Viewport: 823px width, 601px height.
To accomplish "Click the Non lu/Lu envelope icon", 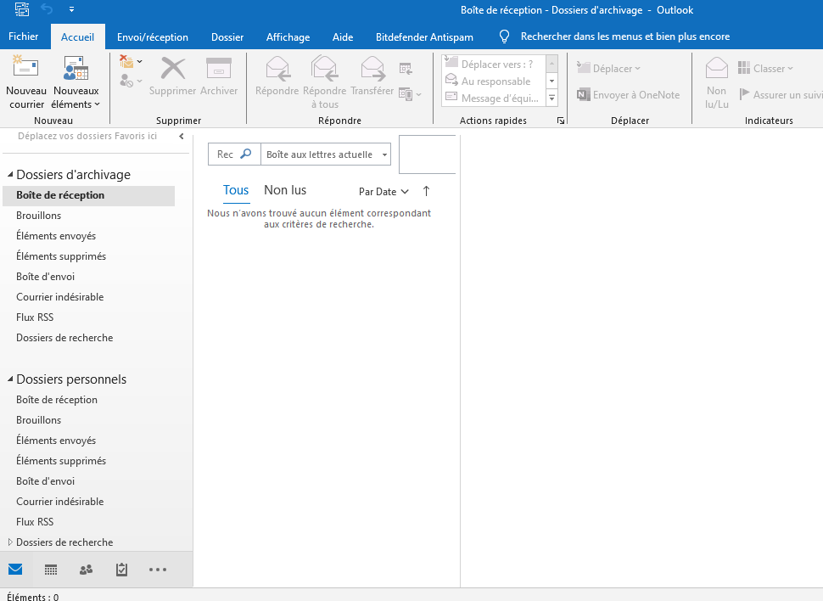I will (716, 68).
